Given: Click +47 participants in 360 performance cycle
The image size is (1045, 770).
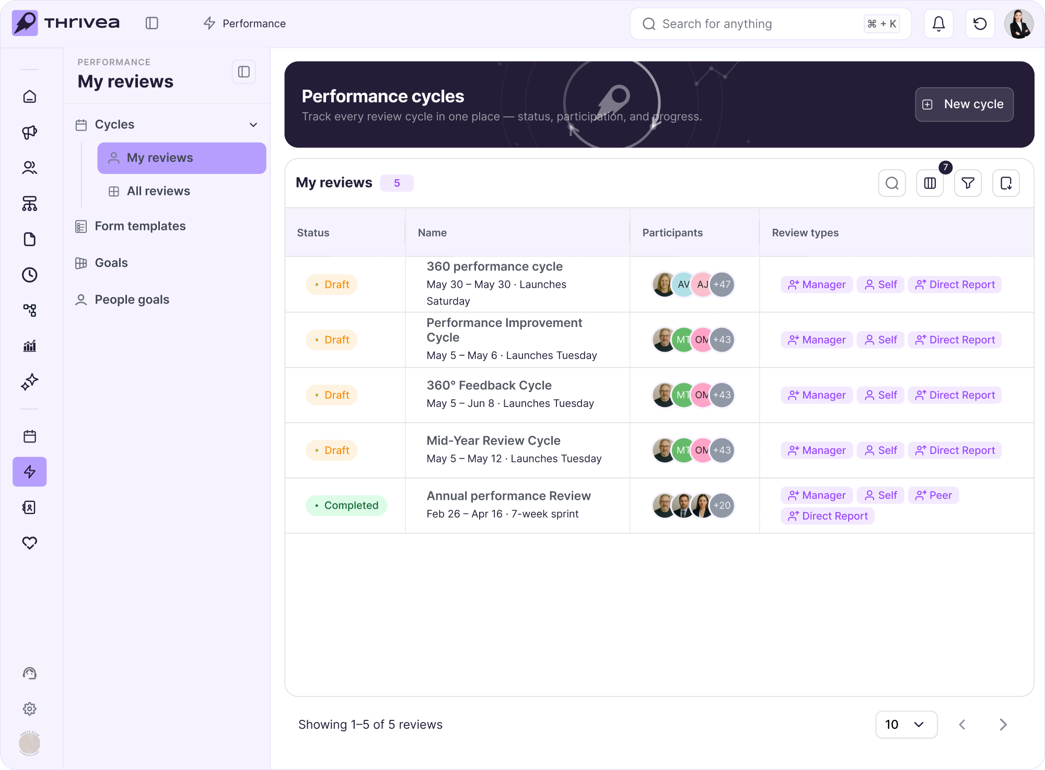Looking at the screenshot, I should [722, 285].
